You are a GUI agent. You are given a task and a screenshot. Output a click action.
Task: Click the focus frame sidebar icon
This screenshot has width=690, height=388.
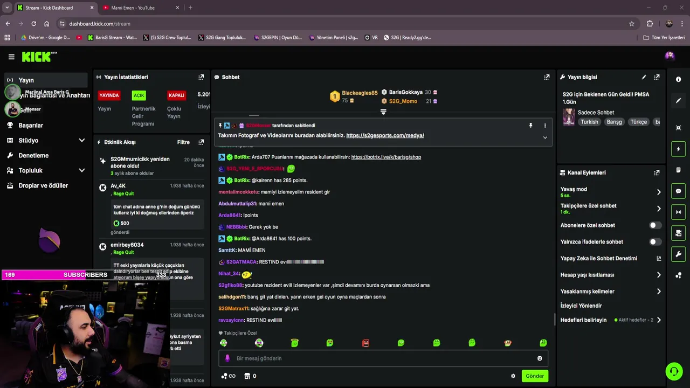(x=679, y=128)
